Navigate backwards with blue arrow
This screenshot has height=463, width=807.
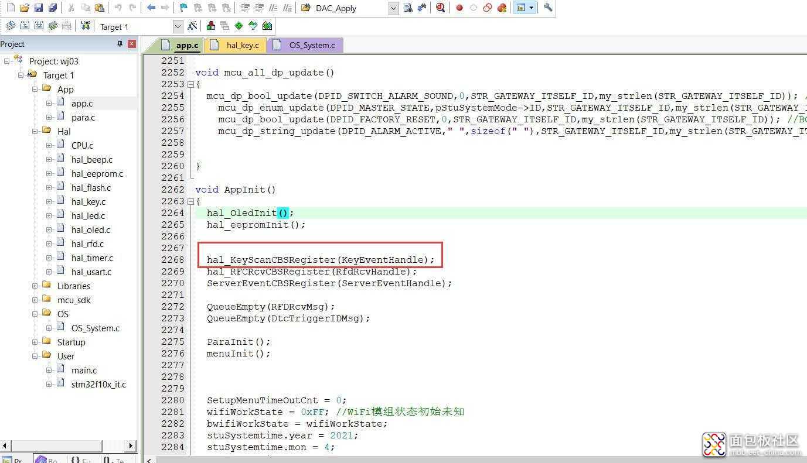[x=151, y=8]
